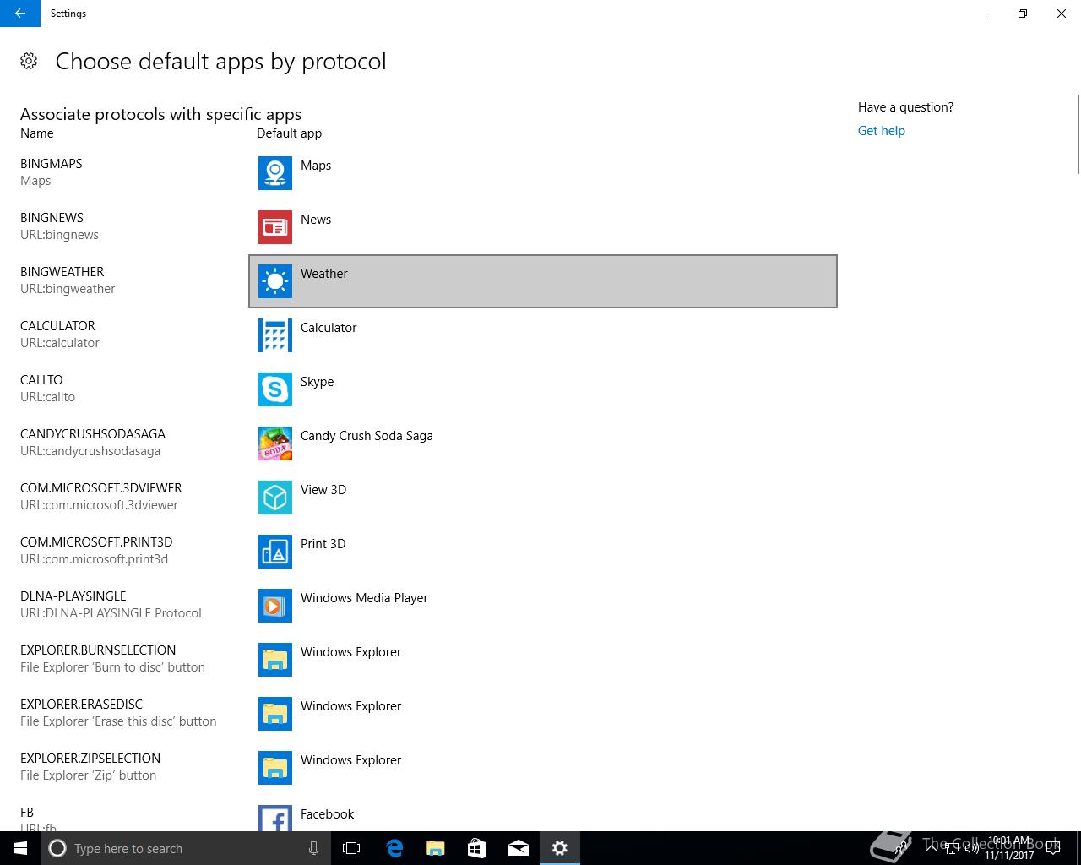Click the microphone icon in search box
The width and height of the screenshot is (1081, 865).
pos(313,848)
